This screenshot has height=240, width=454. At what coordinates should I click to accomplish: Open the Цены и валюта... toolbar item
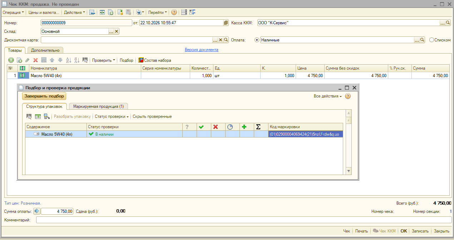[x=44, y=12]
